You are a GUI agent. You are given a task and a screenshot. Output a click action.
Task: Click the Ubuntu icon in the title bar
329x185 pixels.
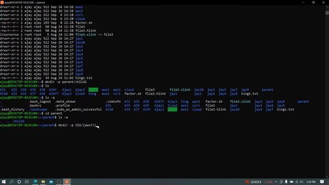coord(2,2)
